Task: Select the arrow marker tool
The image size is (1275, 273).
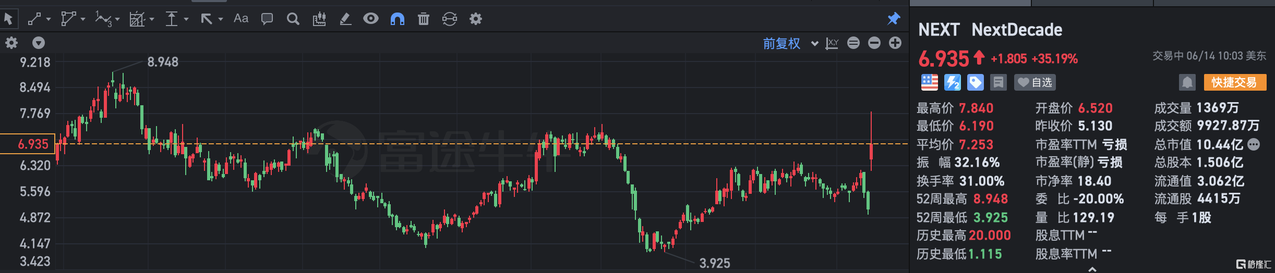Action: [x=207, y=19]
